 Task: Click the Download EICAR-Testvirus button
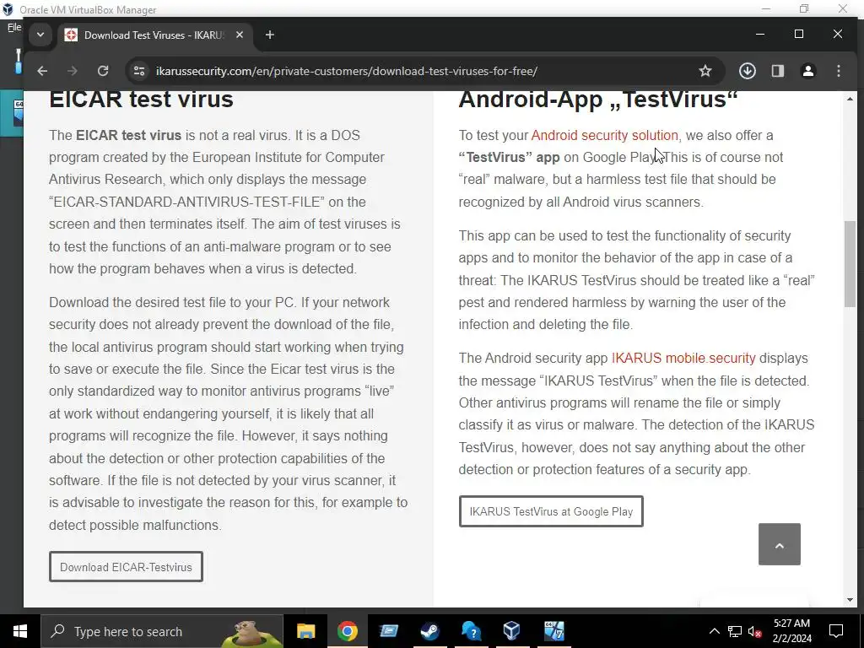tap(126, 567)
